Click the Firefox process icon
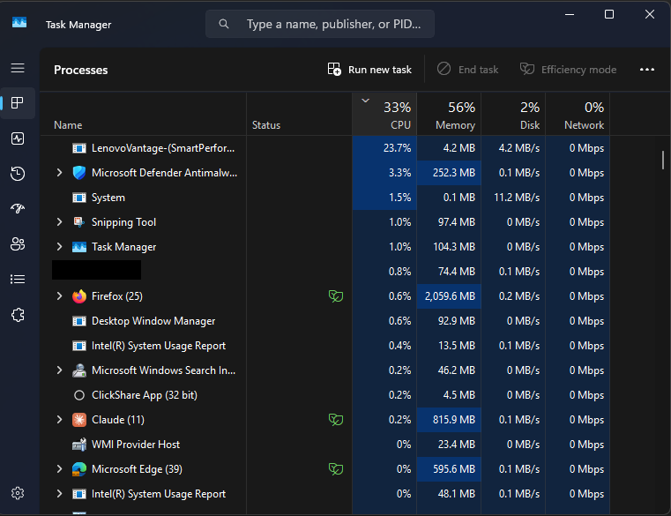This screenshot has height=516, width=671. click(79, 296)
